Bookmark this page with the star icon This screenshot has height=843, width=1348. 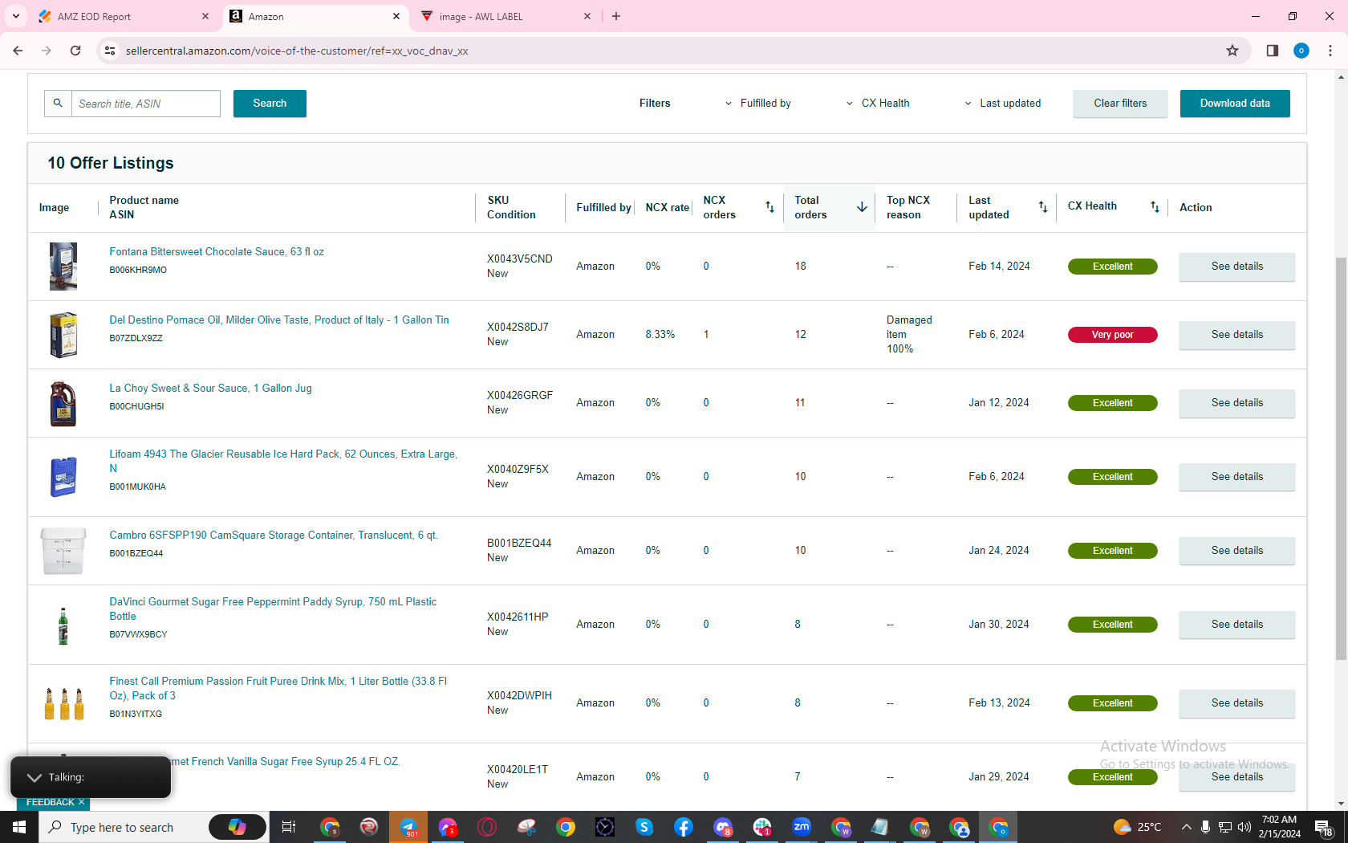[x=1232, y=51]
